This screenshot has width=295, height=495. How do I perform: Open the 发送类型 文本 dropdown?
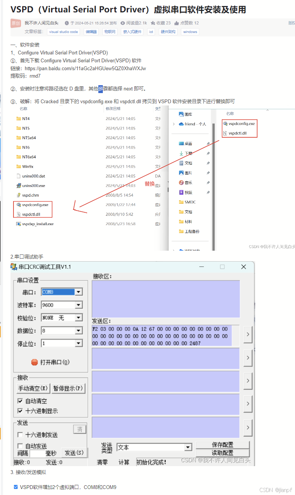point(188,447)
